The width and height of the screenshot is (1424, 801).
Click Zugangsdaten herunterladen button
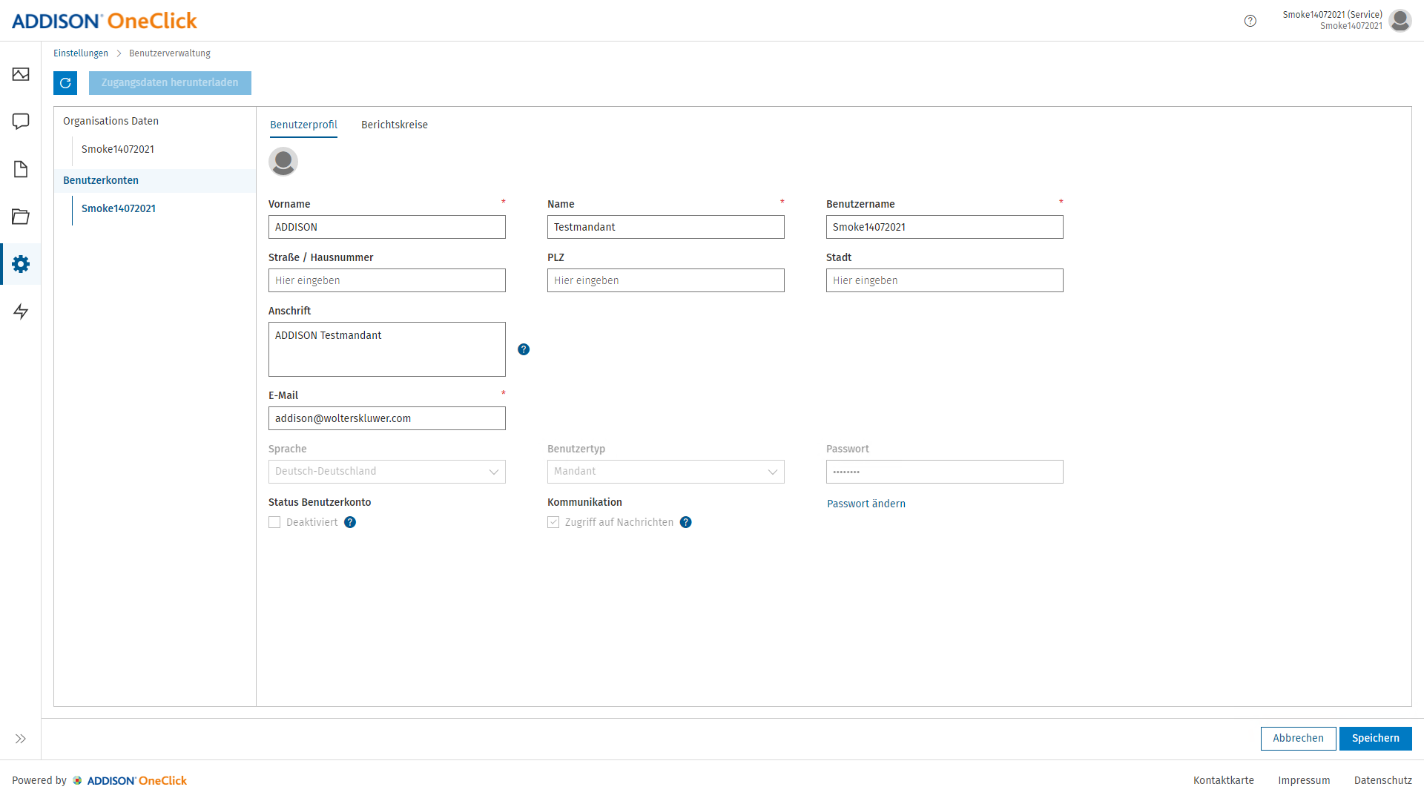click(x=170, y=83)
